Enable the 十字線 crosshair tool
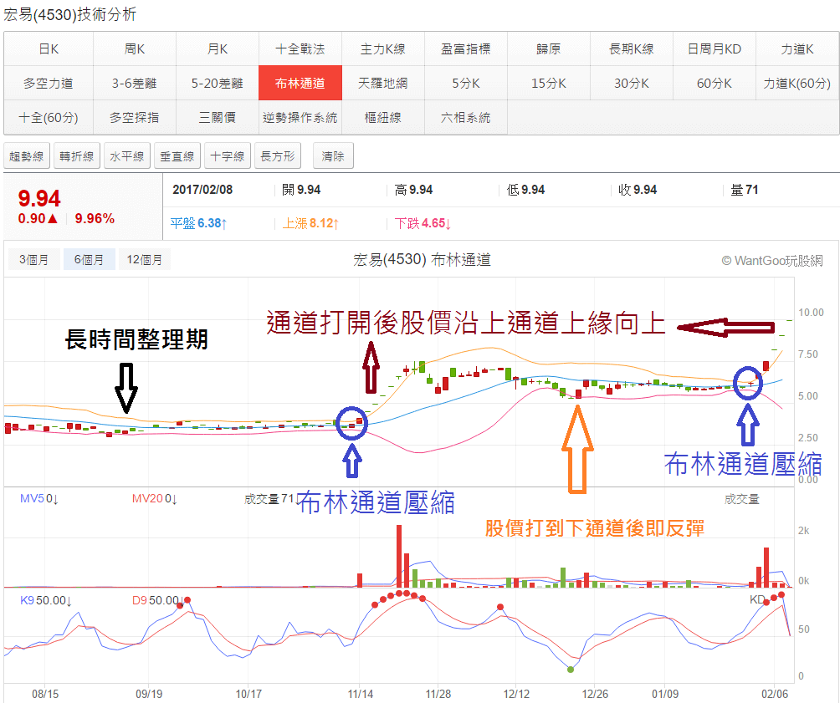The height and width of the screenshot is (703, 840). pos(228,156)
